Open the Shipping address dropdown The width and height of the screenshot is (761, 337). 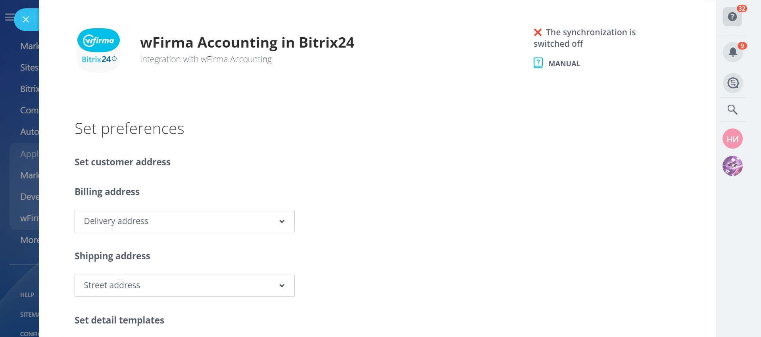(184, 285)
